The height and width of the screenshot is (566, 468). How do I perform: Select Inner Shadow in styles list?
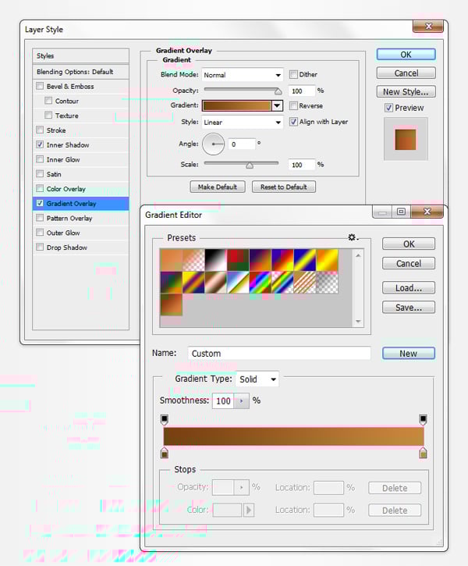click(68, 145)
